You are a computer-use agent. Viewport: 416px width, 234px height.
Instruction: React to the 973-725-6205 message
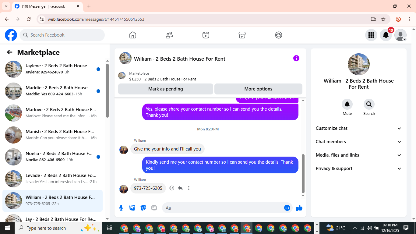[172, 188]
